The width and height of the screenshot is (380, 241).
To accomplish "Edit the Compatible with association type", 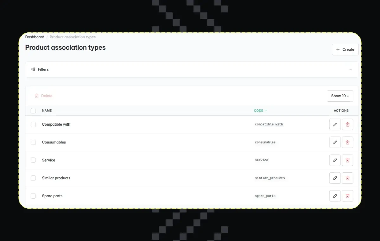I will click(335, 124).
